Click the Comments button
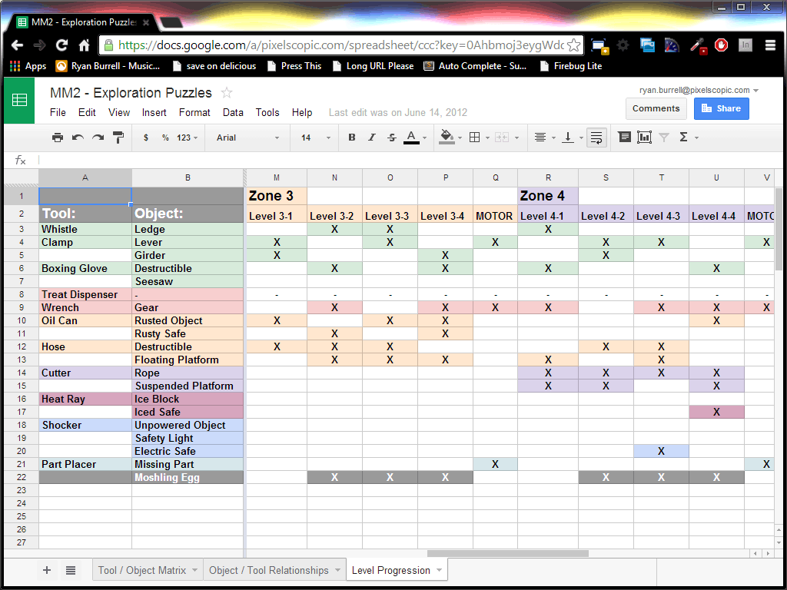Image resolution: width=787 pixels, height=590 pixels. coord(656,108)
